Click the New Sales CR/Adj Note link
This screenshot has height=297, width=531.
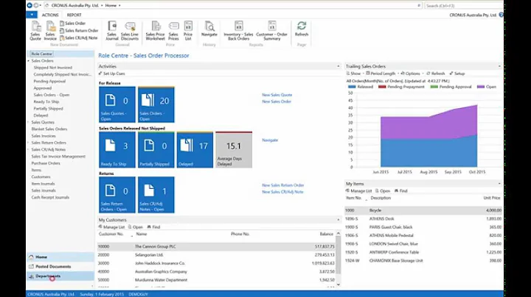pyautogui.click(x=282, y=192)
